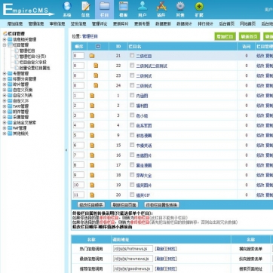Open 管理栏目(分页) in the sidebar tree

(32, 57)
